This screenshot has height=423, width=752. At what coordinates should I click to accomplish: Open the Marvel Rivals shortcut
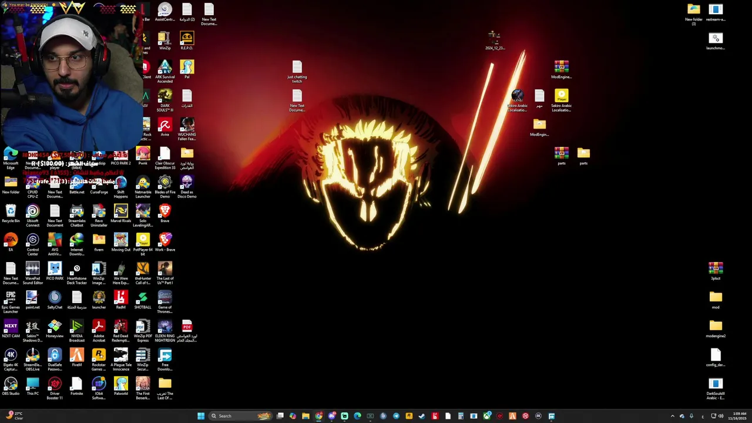coord(121,213)
